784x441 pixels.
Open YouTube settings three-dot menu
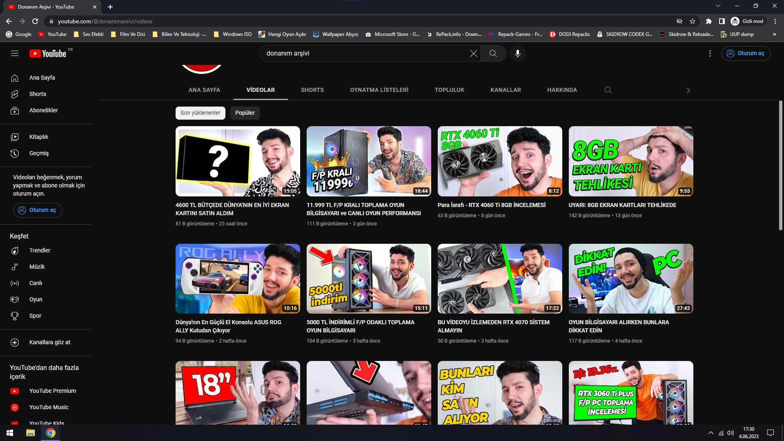[710, 53]
